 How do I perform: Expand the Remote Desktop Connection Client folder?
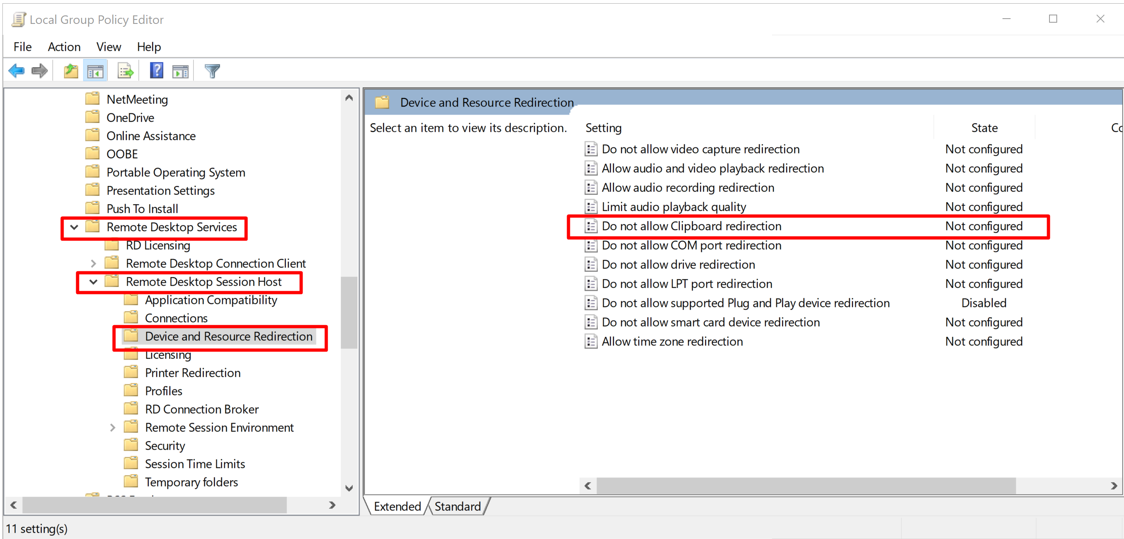point(94,263)
